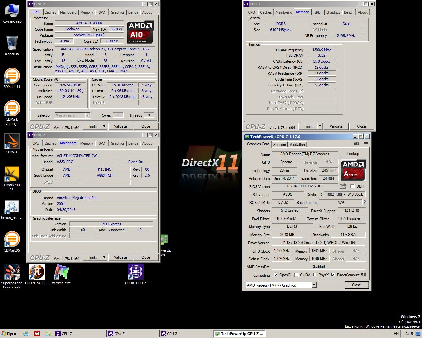Click the AMD A10 processor logo
The height and width of the screenshot is (338, 422).
pyautogui.click(x=140, y=32)
